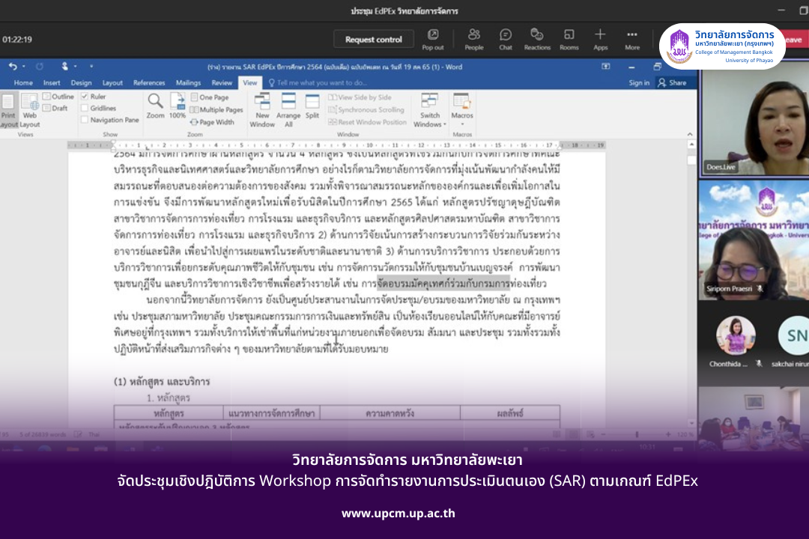This screenshot has width=809, height=539.
Task: Open the Layout tab
Action: point(112,82)
